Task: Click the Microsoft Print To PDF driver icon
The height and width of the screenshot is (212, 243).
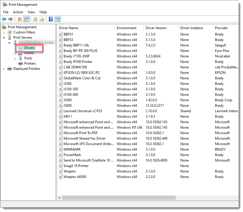Action: point(61,133)
